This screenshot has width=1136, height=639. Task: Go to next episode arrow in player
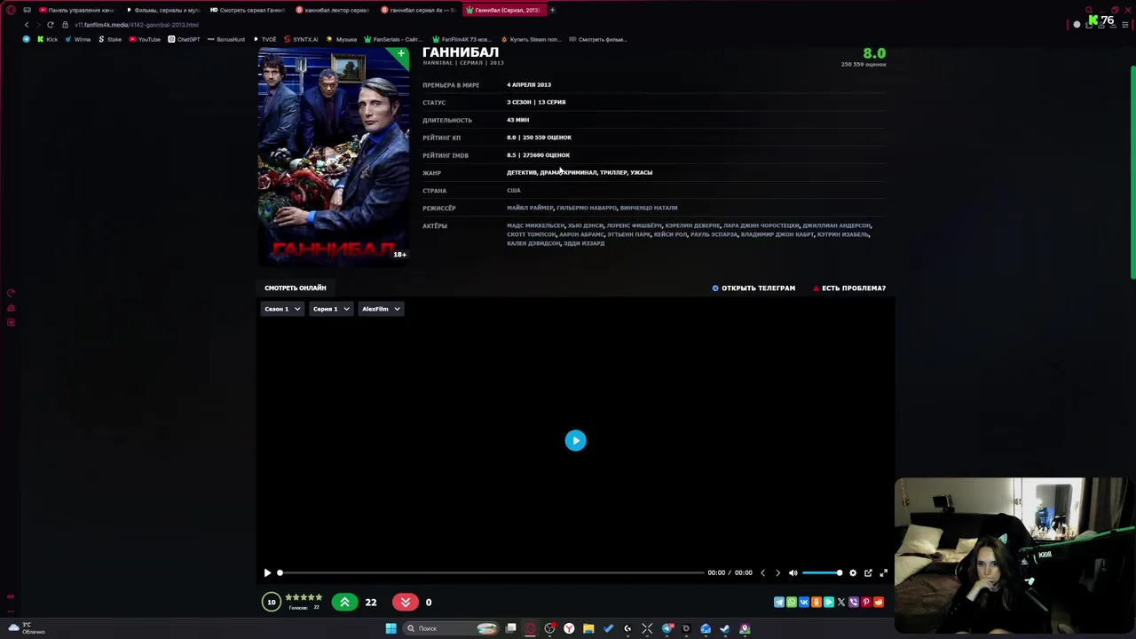pos(778,572)
